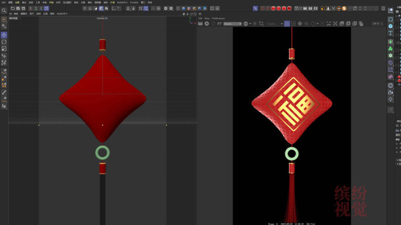Click the orange S icon in top toolbar
The image size is (401, 225).
(344, 8)
